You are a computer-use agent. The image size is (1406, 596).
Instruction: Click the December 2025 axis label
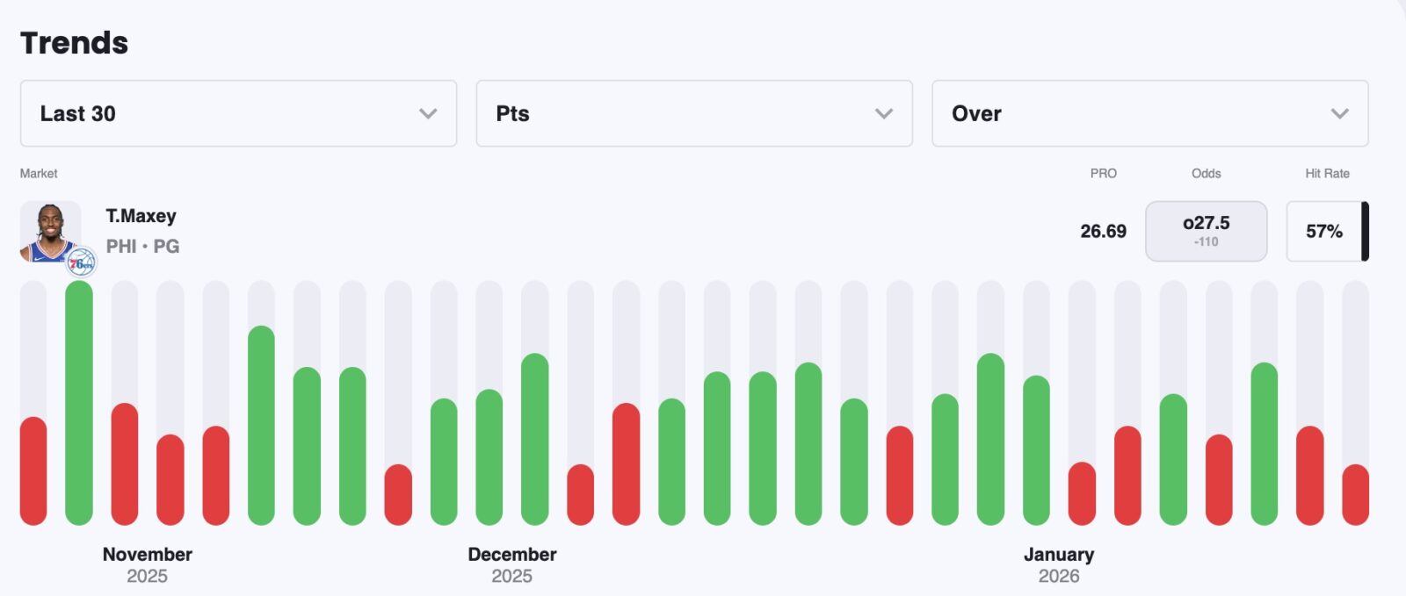pos(511,564)
